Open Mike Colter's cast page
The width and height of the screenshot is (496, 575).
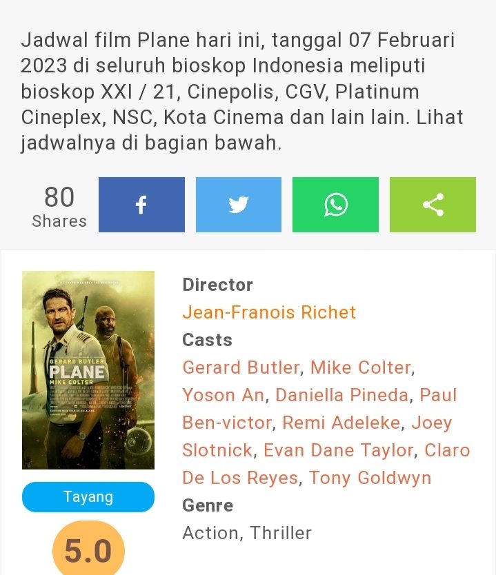[x=361, y=367]
